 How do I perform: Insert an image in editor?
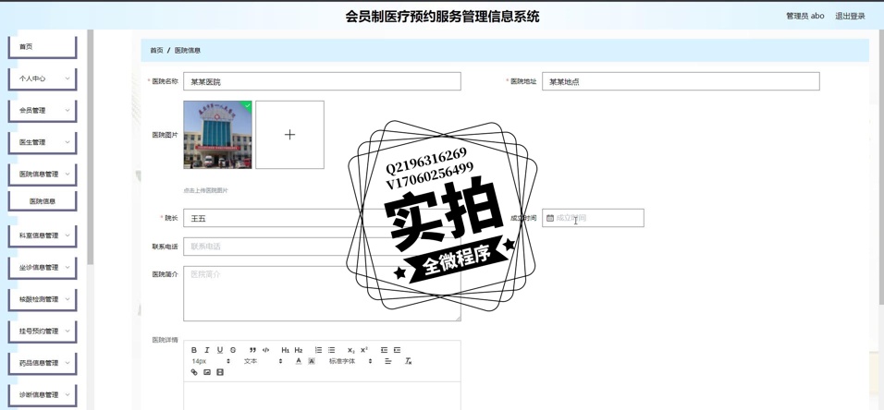[x=207, y=372]
